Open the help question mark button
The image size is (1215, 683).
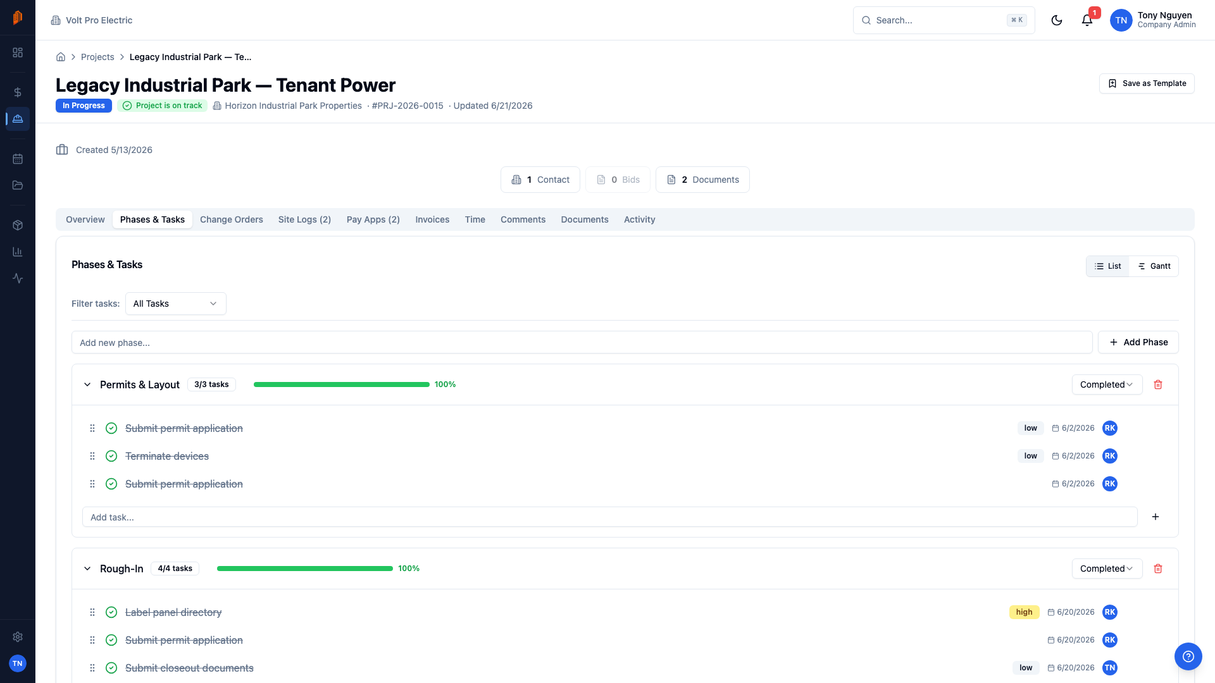[1188, 656]
